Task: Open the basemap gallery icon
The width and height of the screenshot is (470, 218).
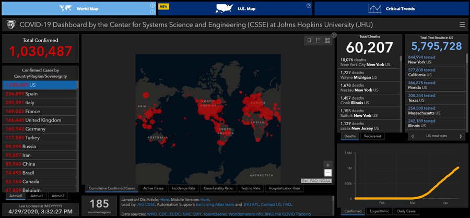Action: tap(327, 41)
